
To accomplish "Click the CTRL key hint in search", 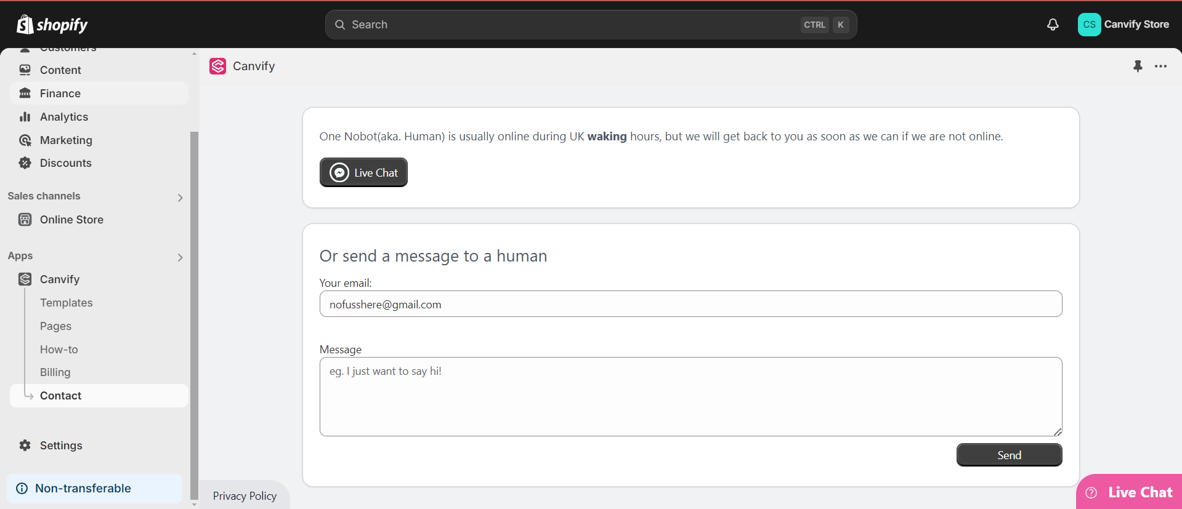I will (x=815, y=25).
